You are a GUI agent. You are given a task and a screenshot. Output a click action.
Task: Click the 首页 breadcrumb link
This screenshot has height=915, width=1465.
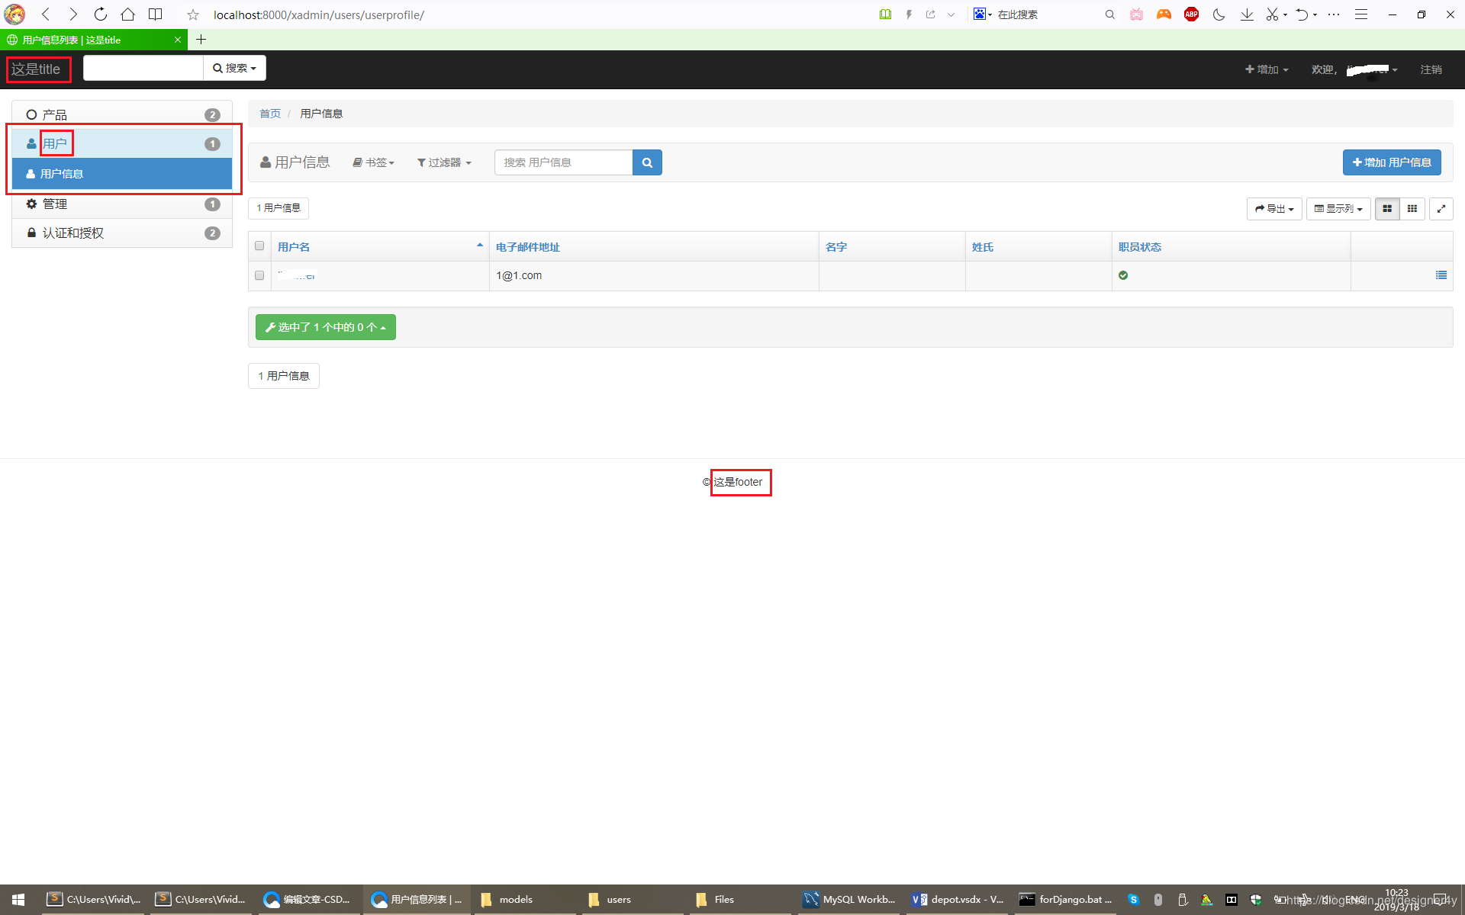tap(270, 114)
